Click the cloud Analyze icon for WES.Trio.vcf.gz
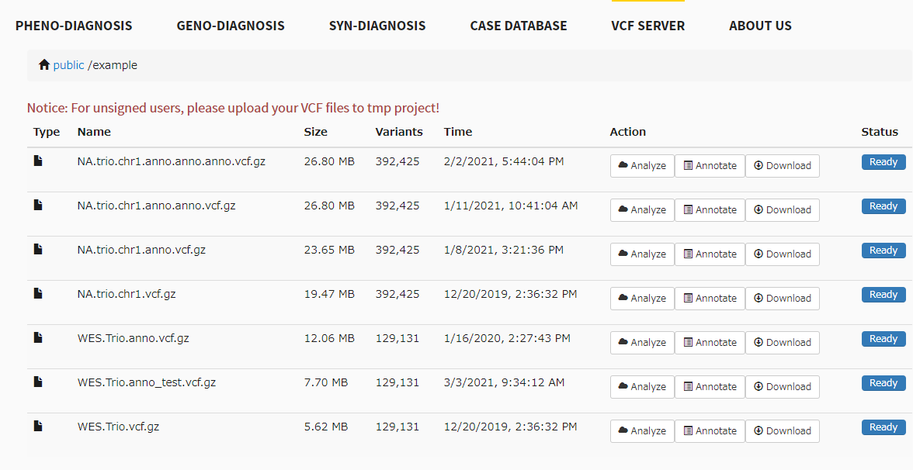 (x=622, y=430)
